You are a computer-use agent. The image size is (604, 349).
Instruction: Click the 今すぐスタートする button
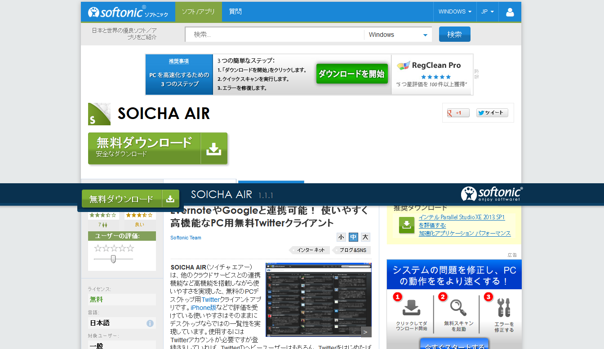454,344
